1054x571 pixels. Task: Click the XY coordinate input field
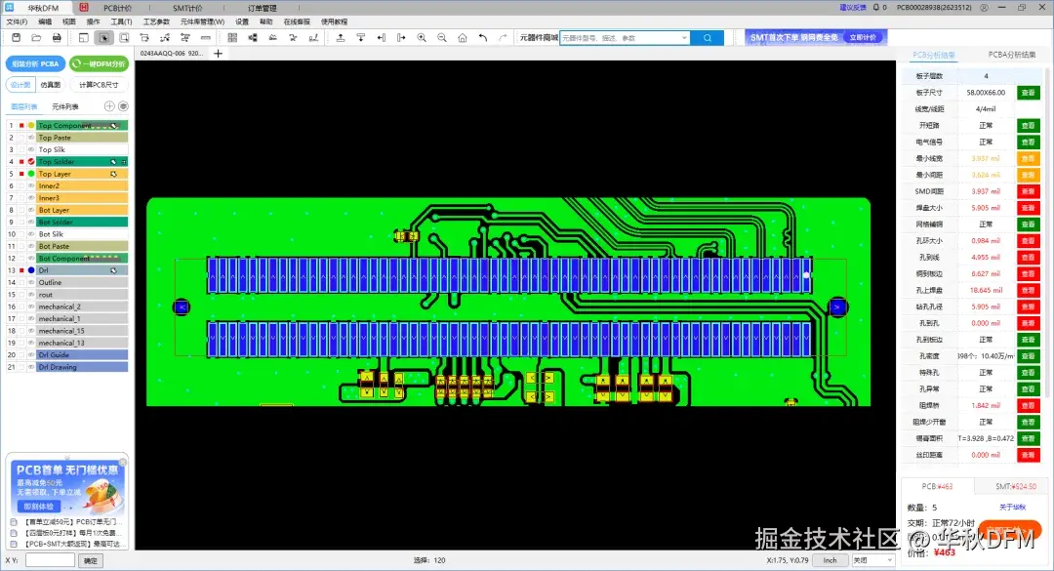[50, 560]
